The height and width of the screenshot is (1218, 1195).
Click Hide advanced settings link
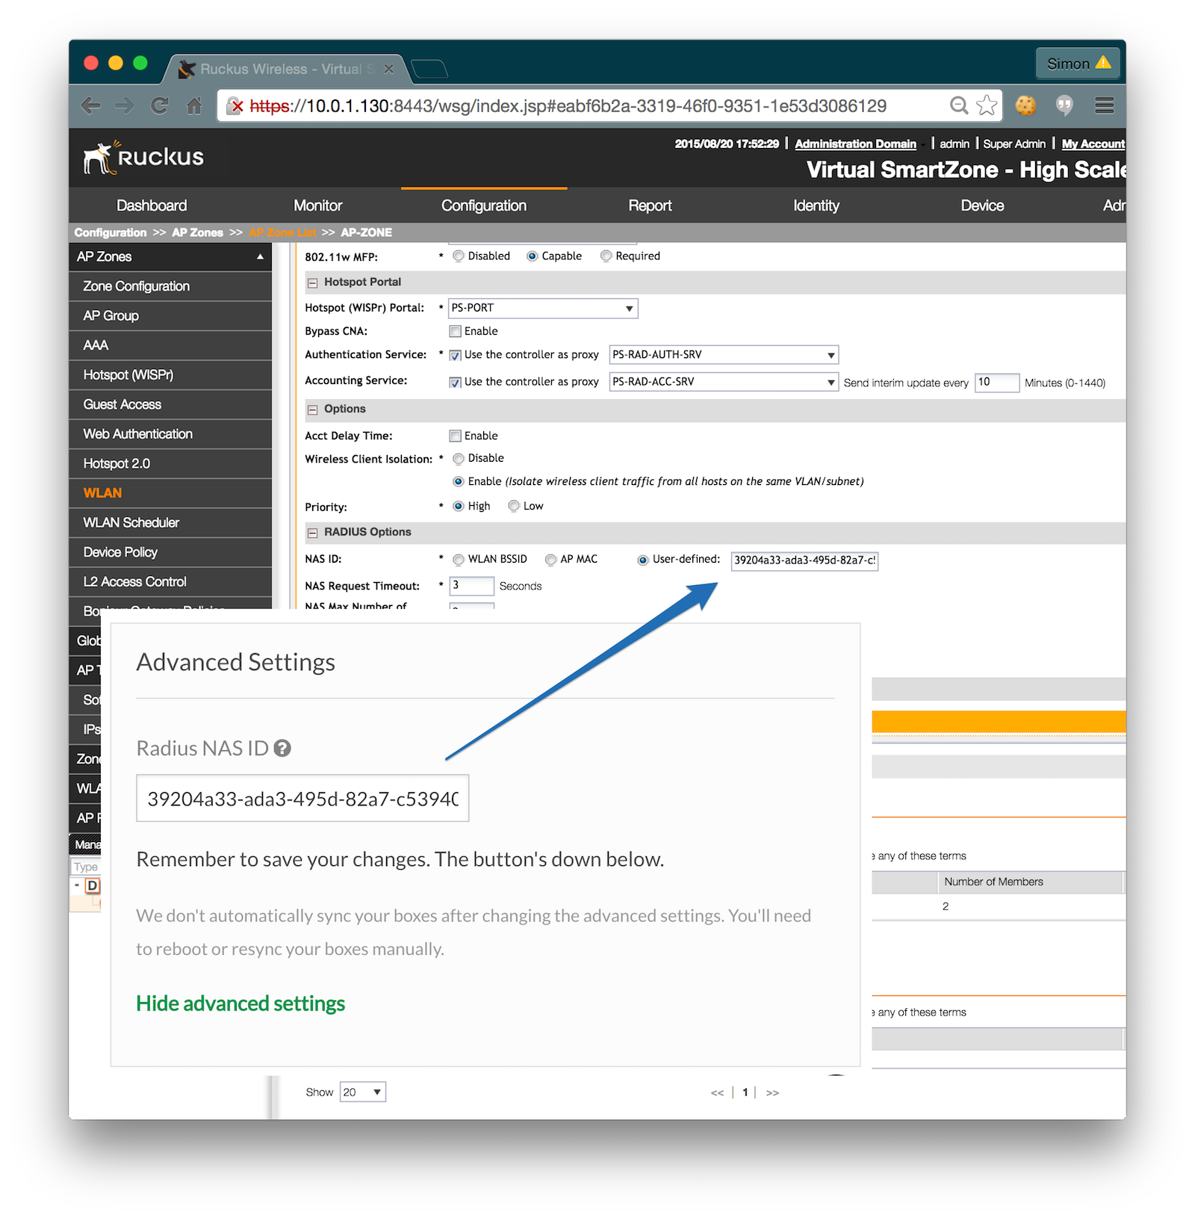(x=240, y=1004)
